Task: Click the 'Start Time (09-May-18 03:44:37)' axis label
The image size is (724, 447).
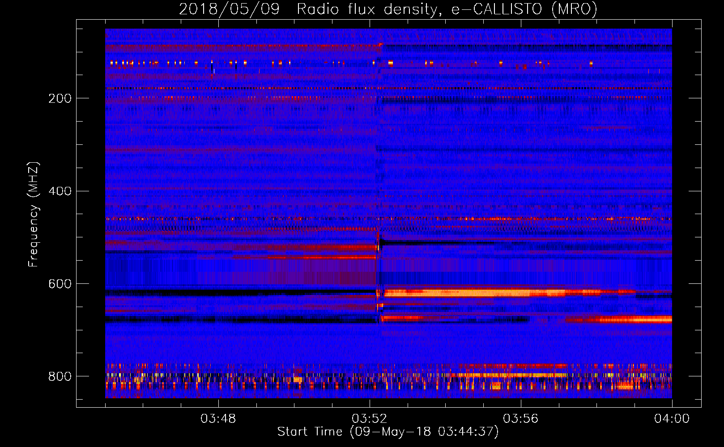Action: coord(388,432)
